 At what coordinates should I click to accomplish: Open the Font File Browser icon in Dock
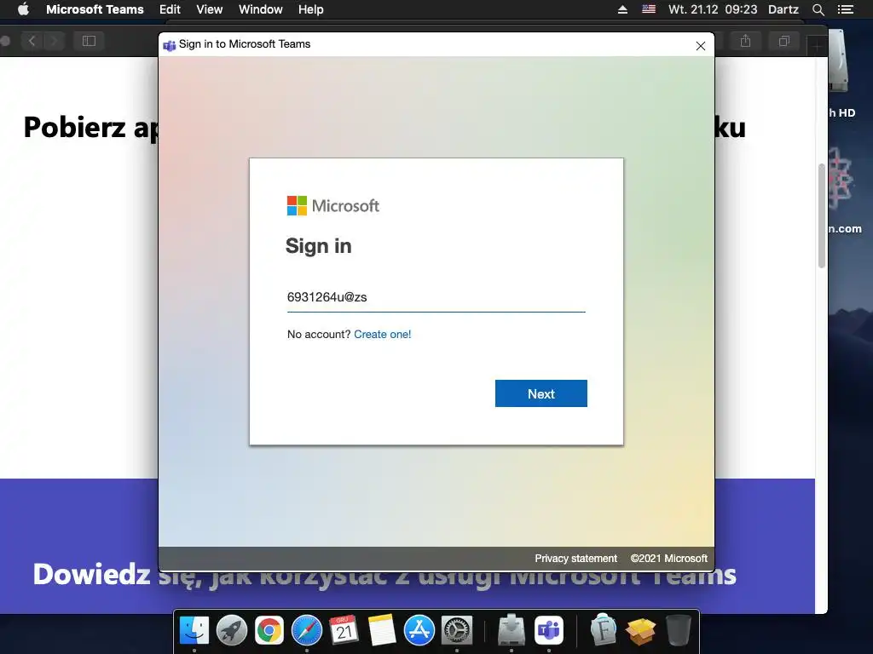point(604,631)
